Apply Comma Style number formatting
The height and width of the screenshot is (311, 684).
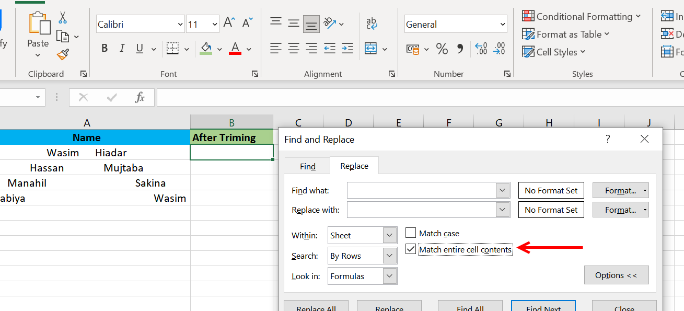pos(459,48)
